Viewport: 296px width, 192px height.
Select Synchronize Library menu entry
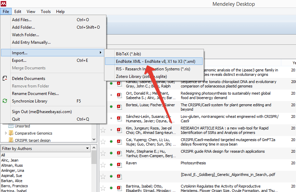53,101
